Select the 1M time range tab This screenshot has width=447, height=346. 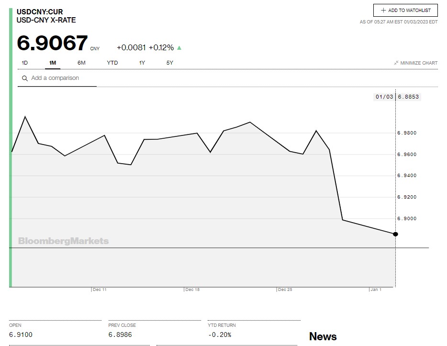click(53, 63)
